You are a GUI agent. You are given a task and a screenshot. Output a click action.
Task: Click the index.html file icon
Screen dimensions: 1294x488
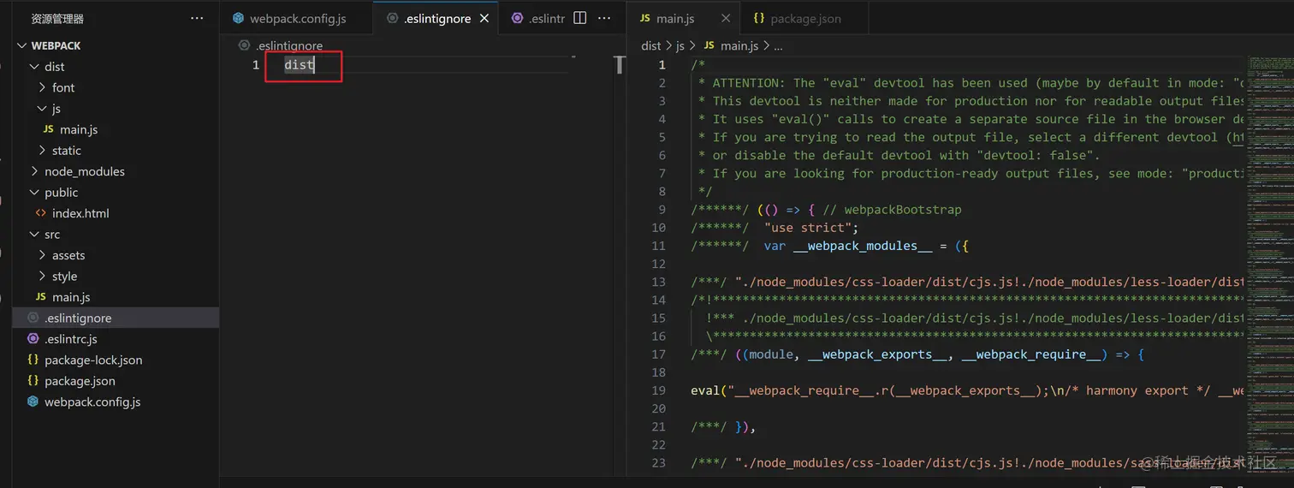tap(41, 213)
